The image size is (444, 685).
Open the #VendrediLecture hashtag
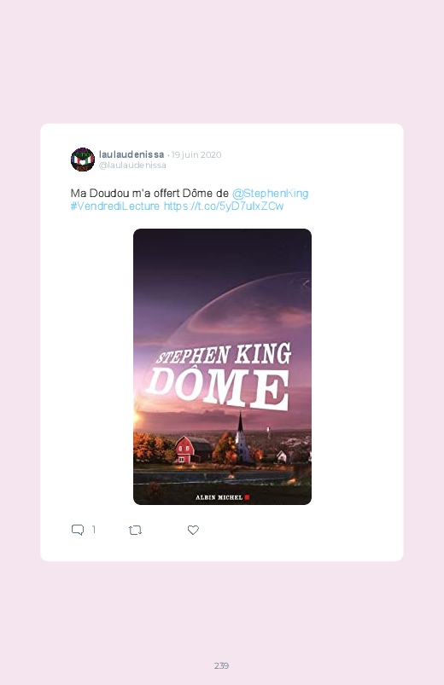(x=115, y=206)
